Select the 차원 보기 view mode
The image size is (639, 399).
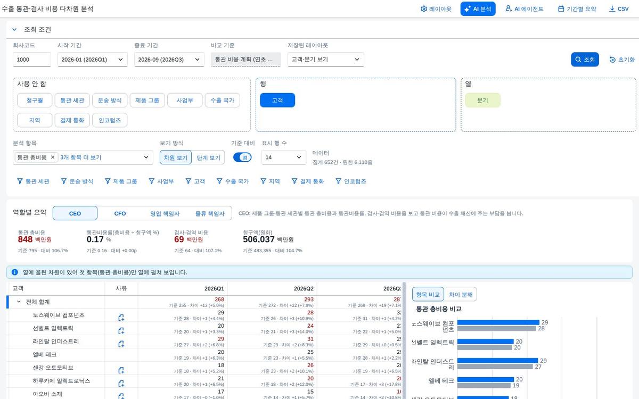point(175,157)
